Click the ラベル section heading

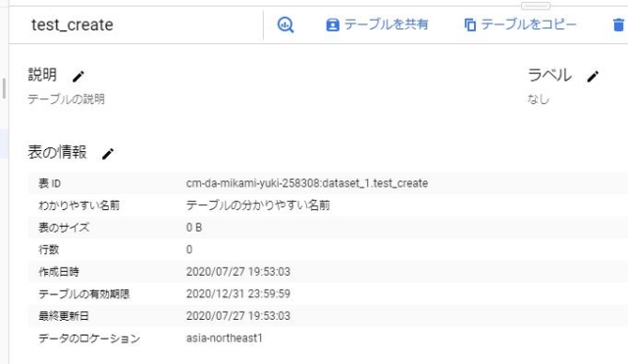click(549, 75)
